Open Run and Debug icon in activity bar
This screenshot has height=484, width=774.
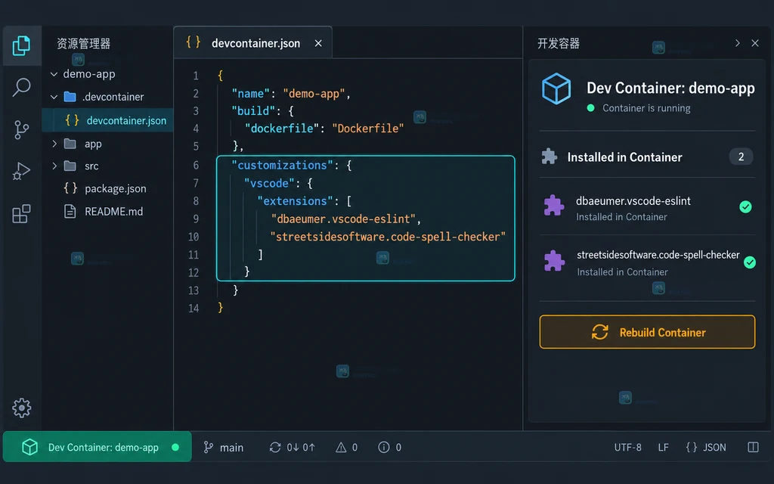pos(21,171)
